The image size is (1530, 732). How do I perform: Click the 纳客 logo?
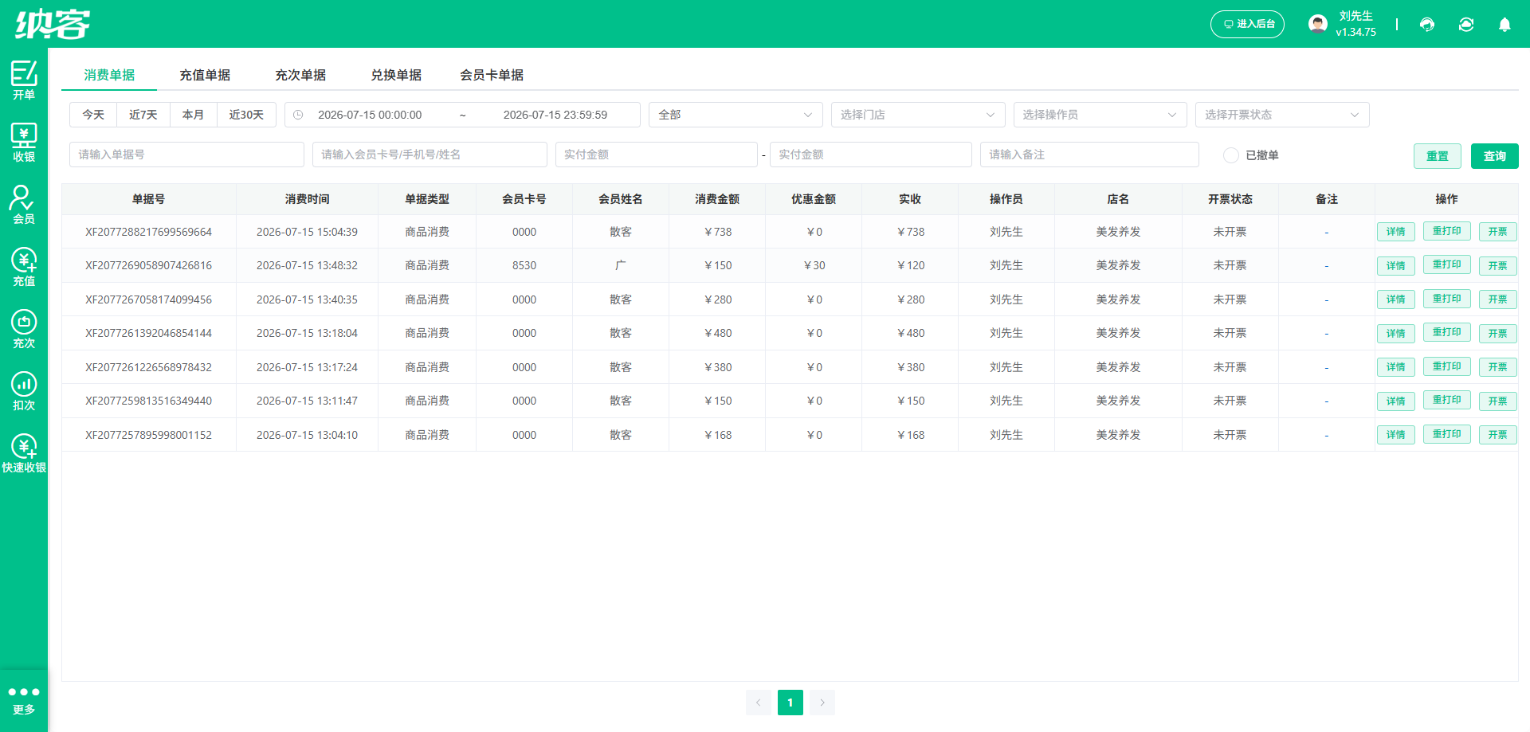tap(53, 24)
